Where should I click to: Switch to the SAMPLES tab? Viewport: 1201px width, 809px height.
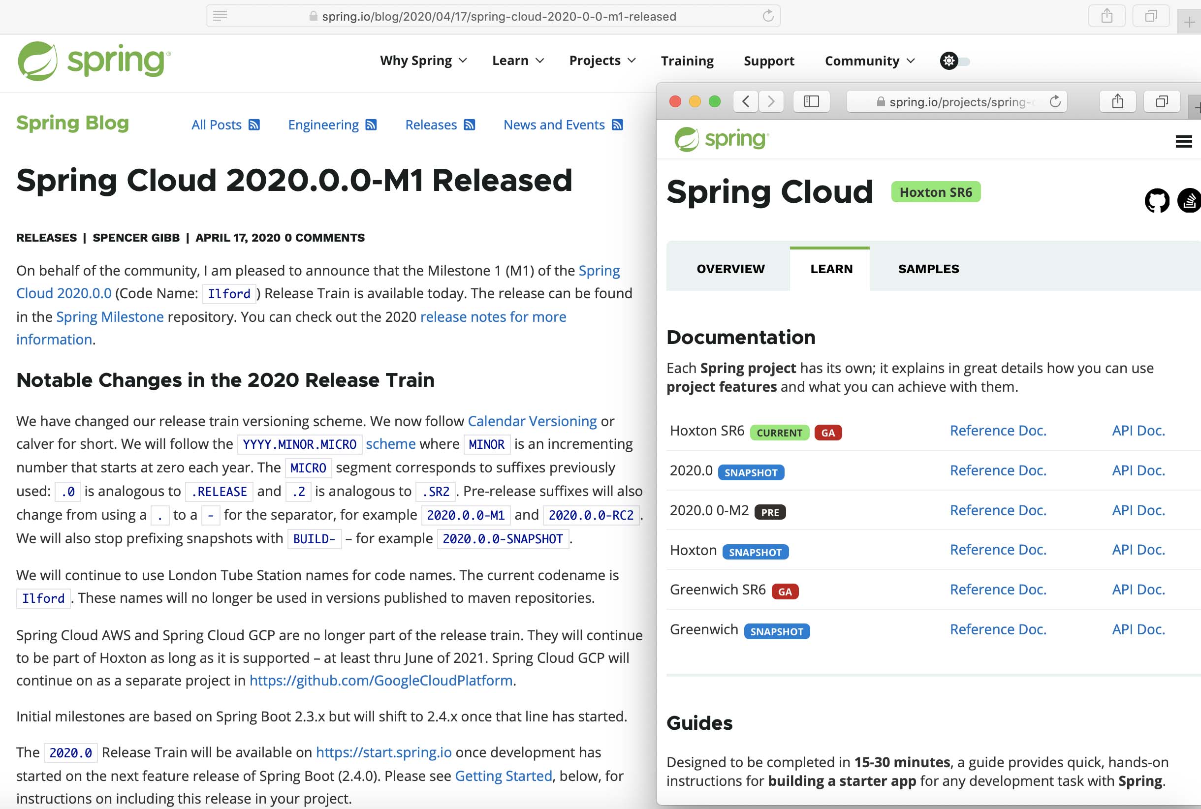tap(928, 269)
